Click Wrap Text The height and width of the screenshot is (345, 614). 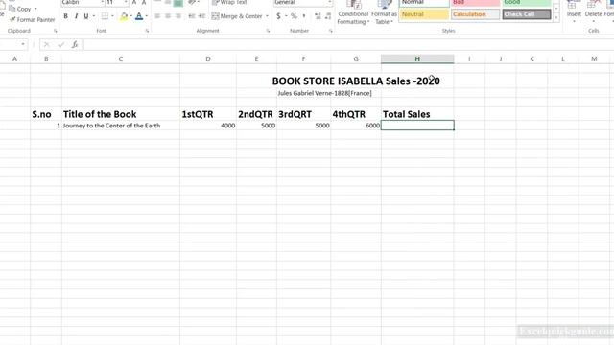point(230,2)
